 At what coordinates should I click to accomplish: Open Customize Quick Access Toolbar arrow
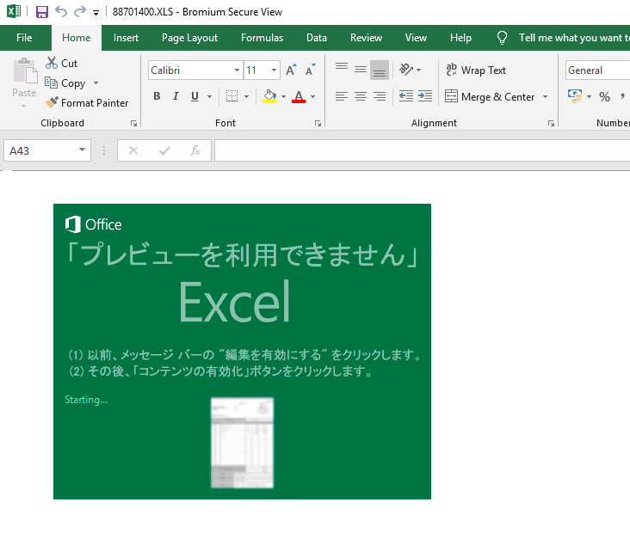tap(96, 13)
